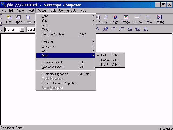Viewport: 173px width, 130px height.
Task: Click the bullet list toolbar icon
Action: [x=114, y=29]
